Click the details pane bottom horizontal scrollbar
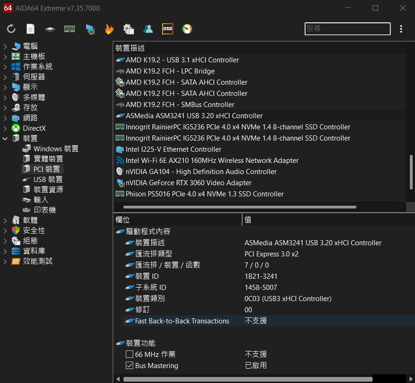415x383 pixels. [x=248, y=379]
